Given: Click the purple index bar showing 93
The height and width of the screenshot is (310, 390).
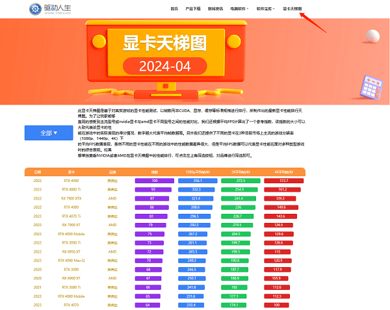Looking at the screenshot, I should (153, 189).
